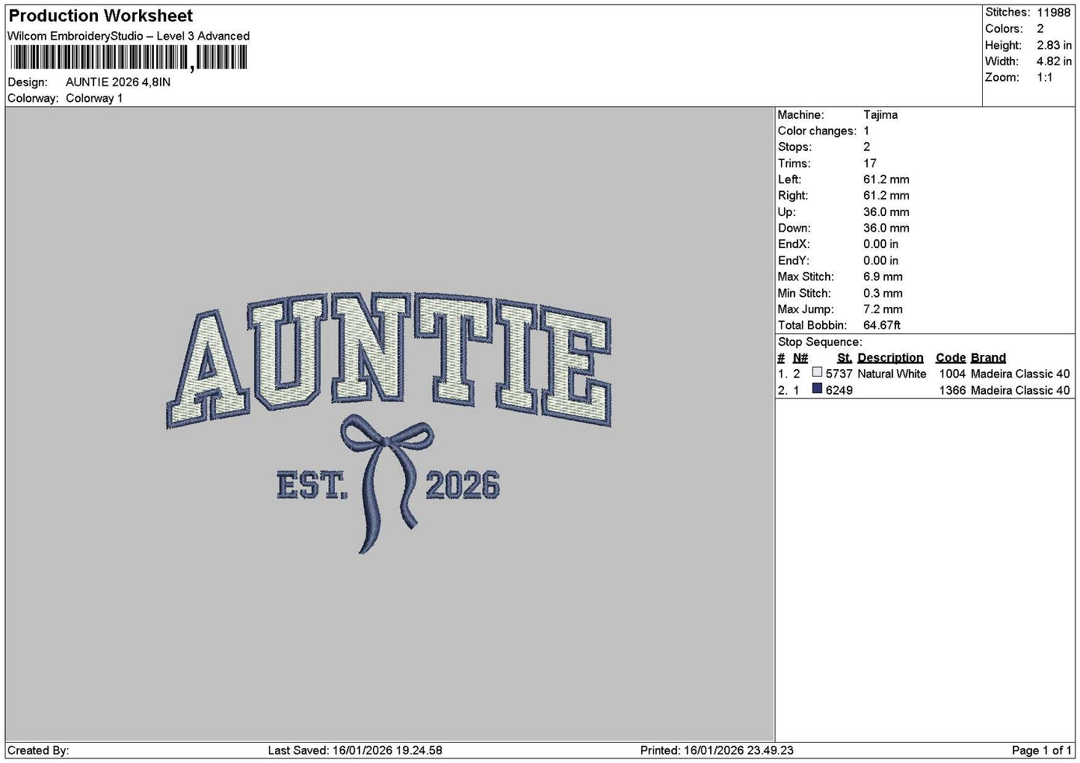Viewport: 1080px width, 763px height.
Task: Click the 'Stop Sequence:' heading
Action: (x=819, y=342)
